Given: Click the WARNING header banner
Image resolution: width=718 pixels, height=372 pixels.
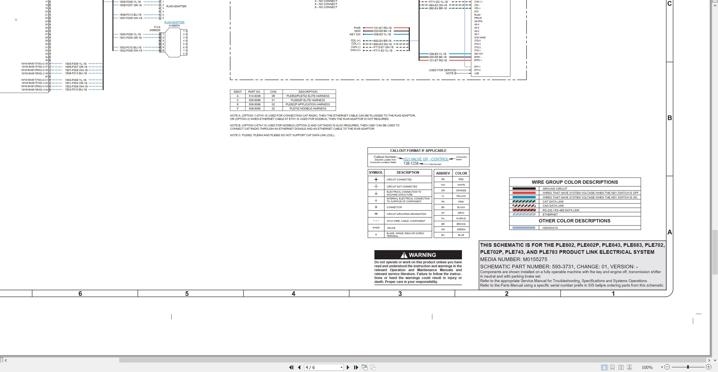Looking at the screenshot, I should pos(418,255).
